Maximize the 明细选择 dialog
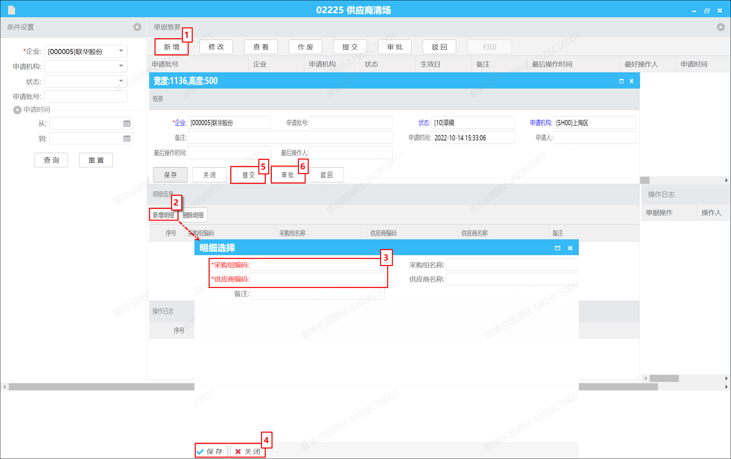This screenshot has width=731, height=459. (x=558, y=248)
